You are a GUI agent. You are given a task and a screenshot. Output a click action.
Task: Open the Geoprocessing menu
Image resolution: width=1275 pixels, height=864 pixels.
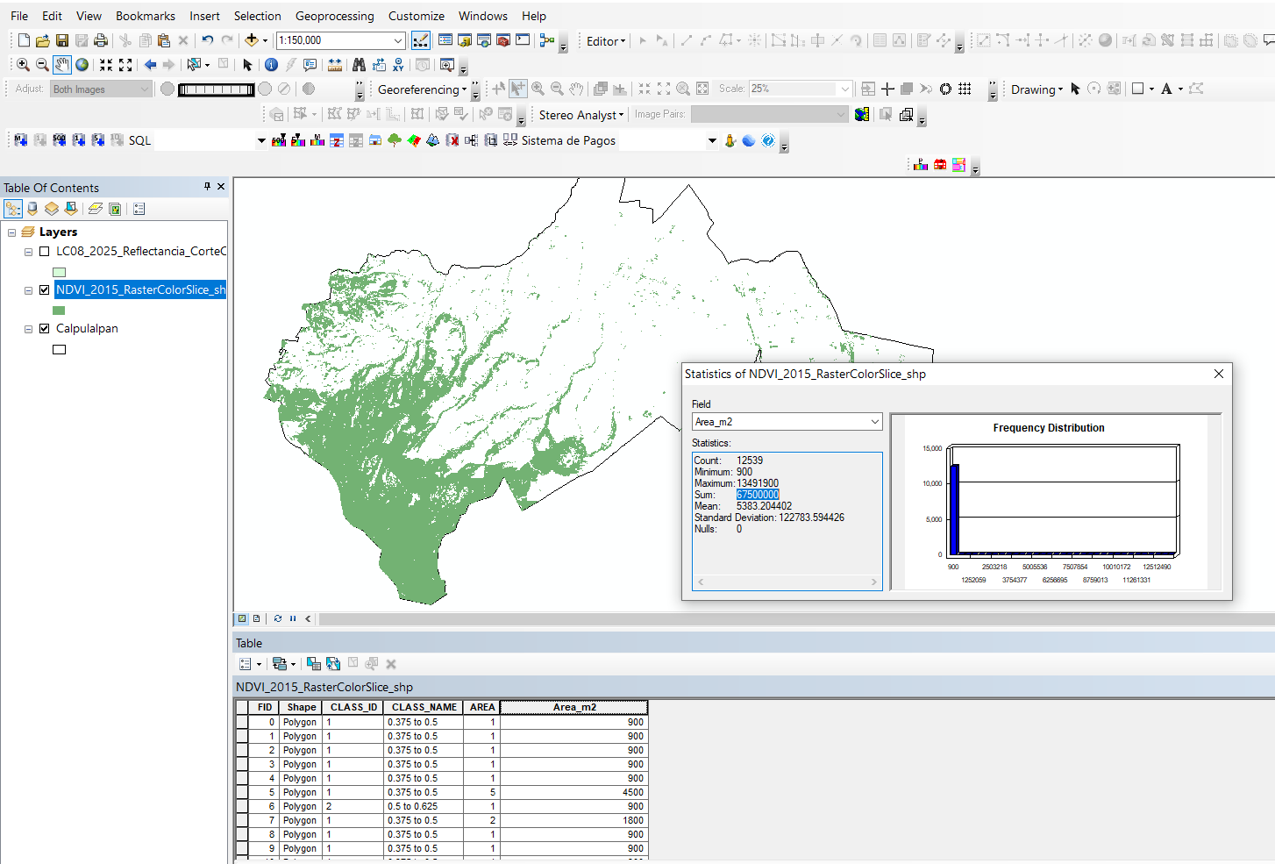point(334,16)
